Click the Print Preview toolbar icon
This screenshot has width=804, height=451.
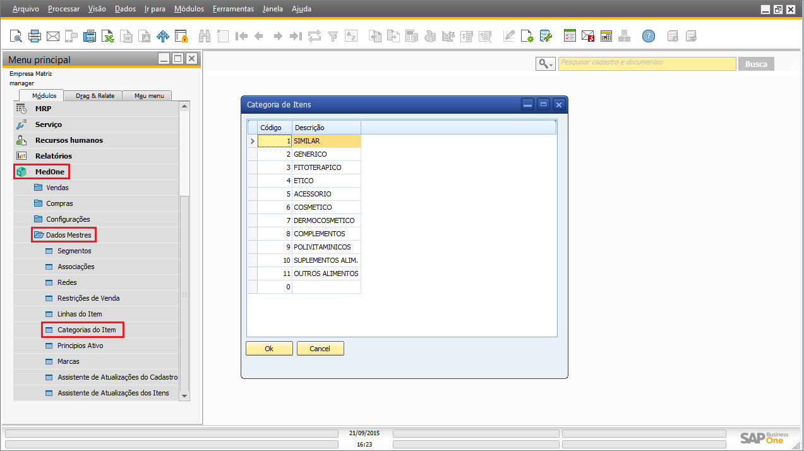(16, 36)
